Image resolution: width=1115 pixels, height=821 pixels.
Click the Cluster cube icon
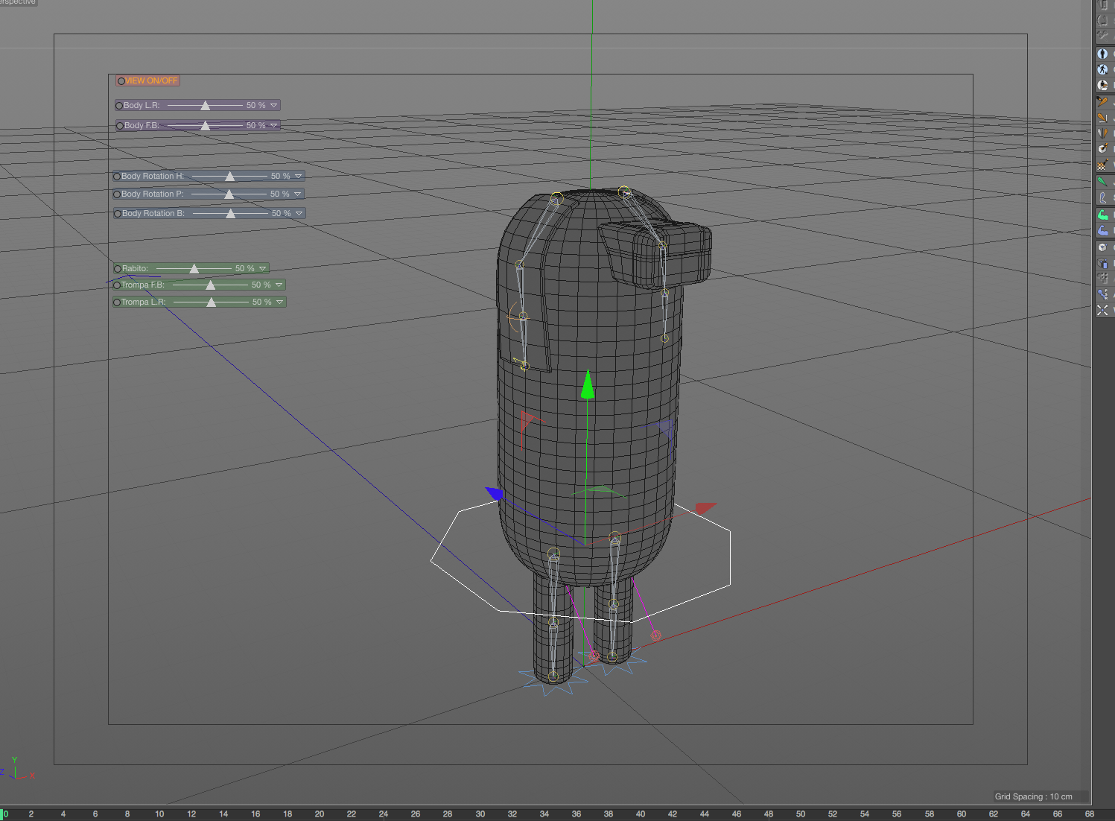coord(1102,247)
